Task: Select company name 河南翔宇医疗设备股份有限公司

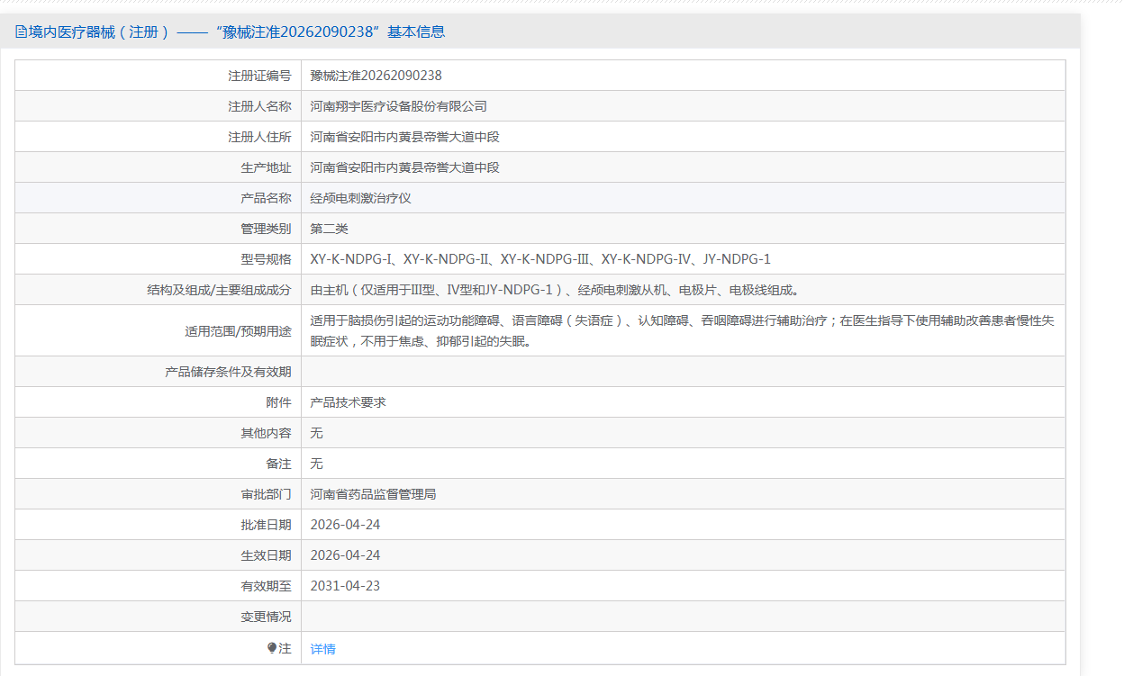Action: [x=398, y=106]
